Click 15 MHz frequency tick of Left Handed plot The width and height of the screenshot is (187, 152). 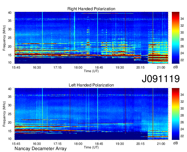[x=10, y=131]
